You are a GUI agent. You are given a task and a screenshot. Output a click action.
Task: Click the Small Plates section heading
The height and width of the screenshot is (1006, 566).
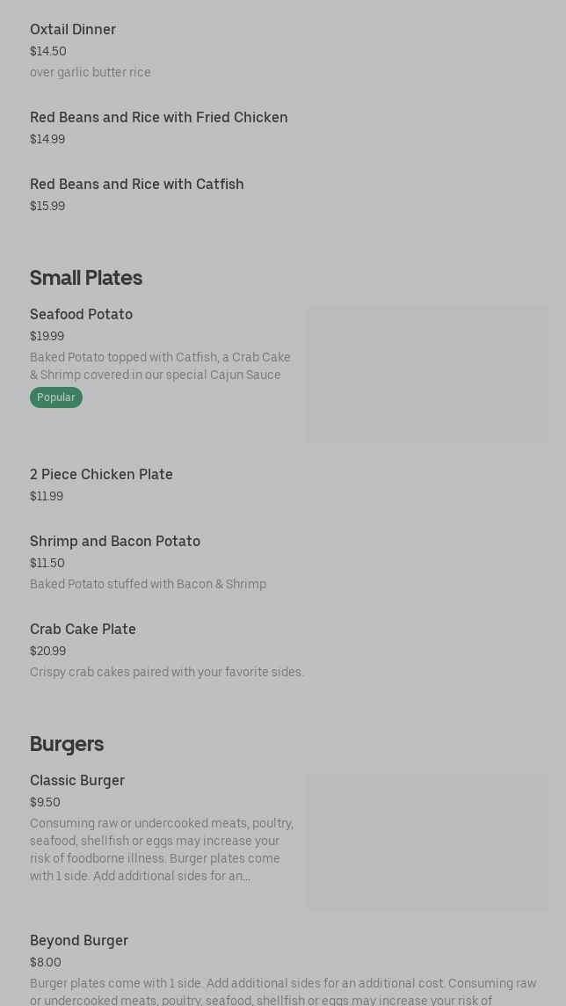coord(86,278)
